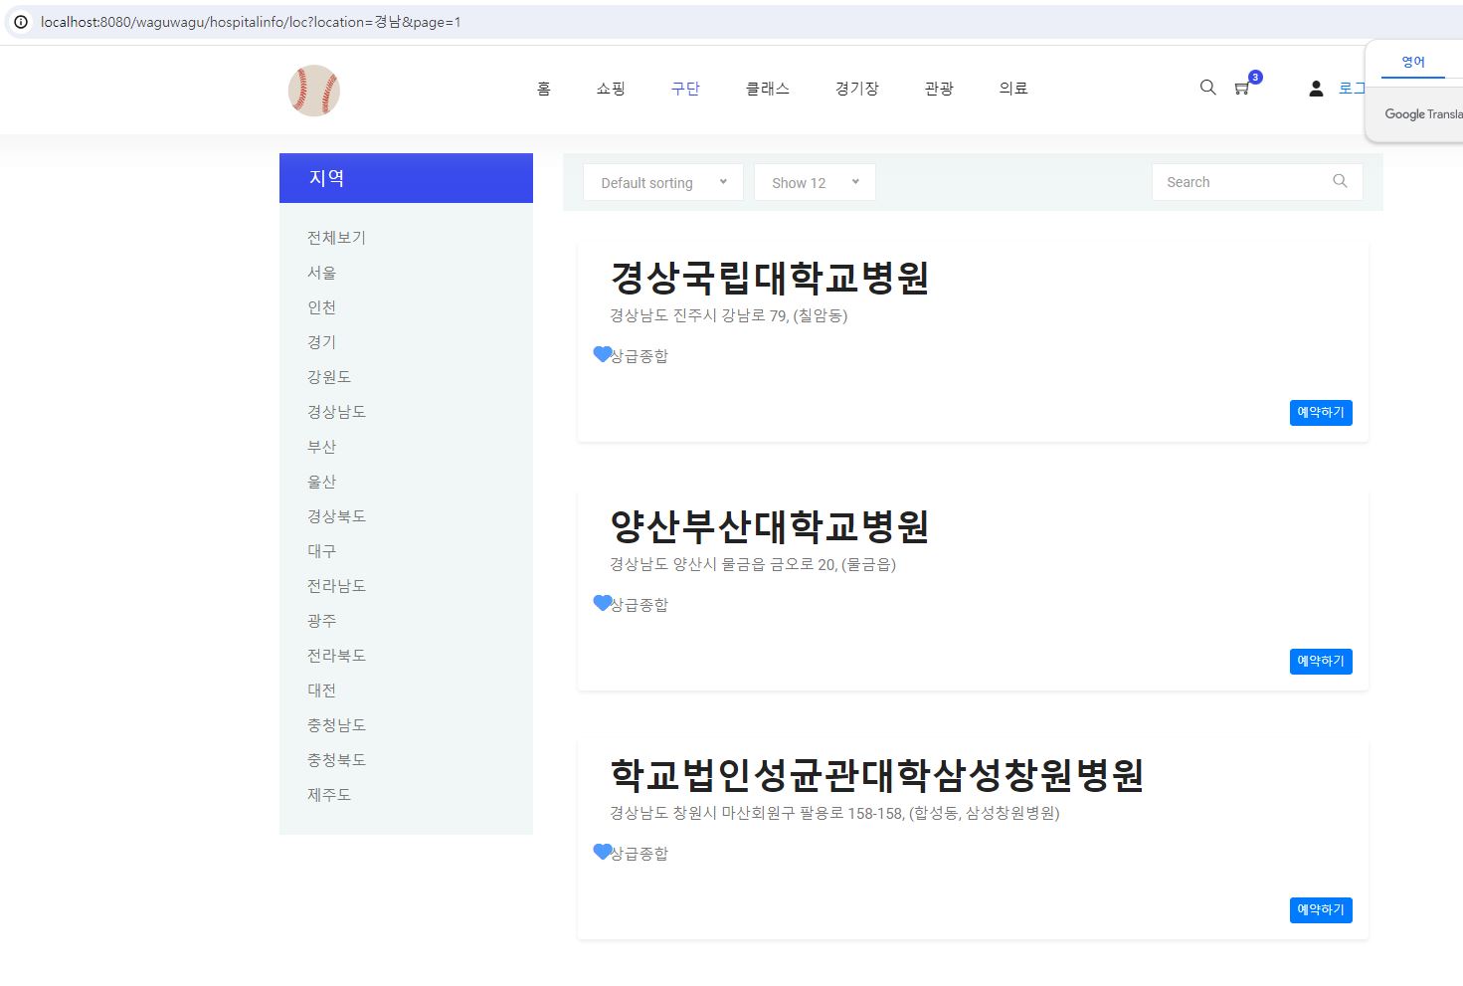Select 대전 region
Image resolution: width=1463 pixels, height=986 pixels.
click(321, 690)
